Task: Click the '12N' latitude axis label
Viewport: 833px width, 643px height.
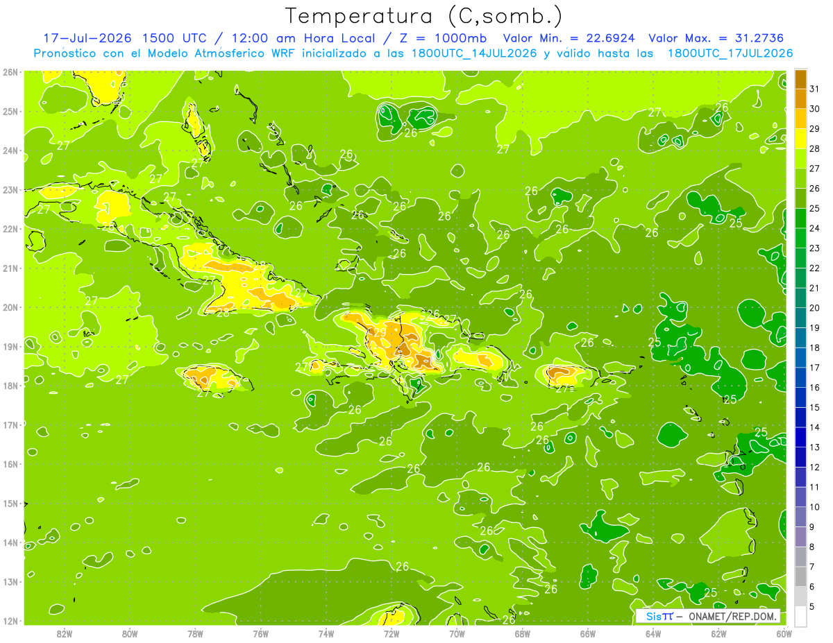Action: click(x=10, y=621)
